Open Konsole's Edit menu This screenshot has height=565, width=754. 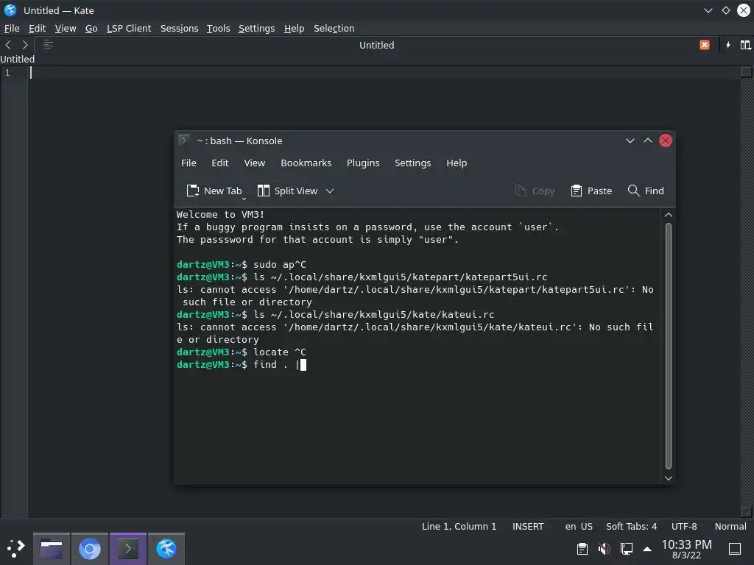tap(219, 163)
